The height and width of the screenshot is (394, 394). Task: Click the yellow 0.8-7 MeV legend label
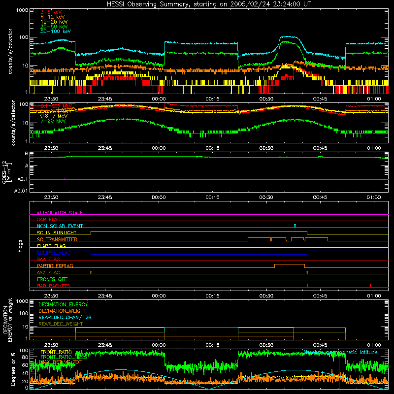pyautogui.click(x=54, y=116)
